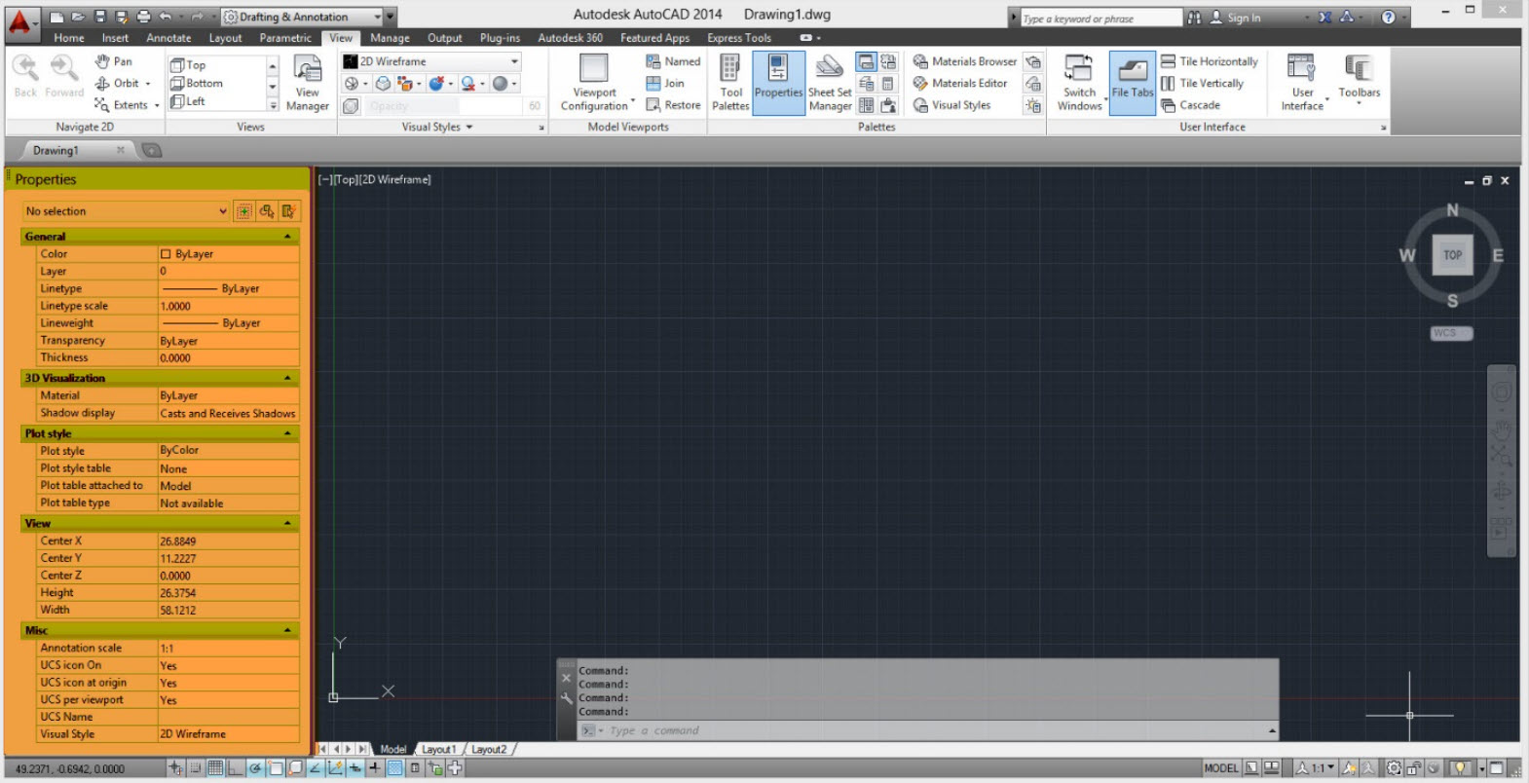Collapse the General section in Properties
Image resolution: width=1529 pixels, height=783 pixels.
pos(287,237)
